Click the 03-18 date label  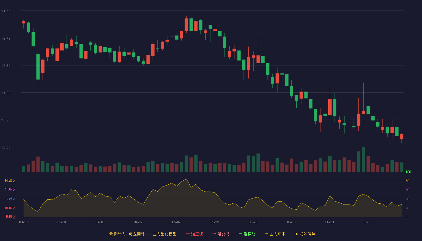tap(24, 222)
